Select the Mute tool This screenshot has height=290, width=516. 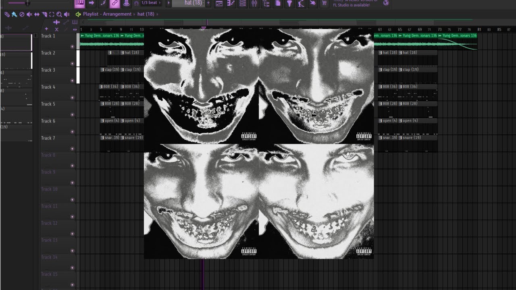coord(29,14)
